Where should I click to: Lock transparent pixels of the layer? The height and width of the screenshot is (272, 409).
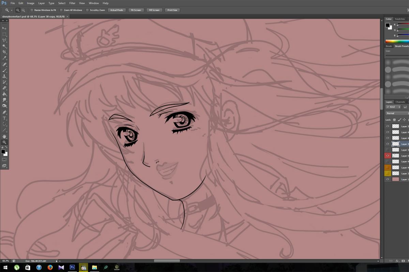[x=394, y=120]
